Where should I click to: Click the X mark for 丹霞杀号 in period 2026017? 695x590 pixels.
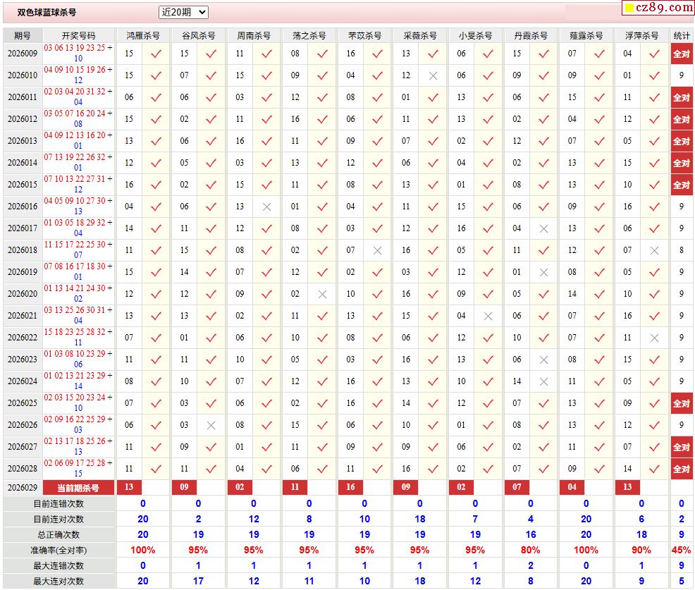543,228
